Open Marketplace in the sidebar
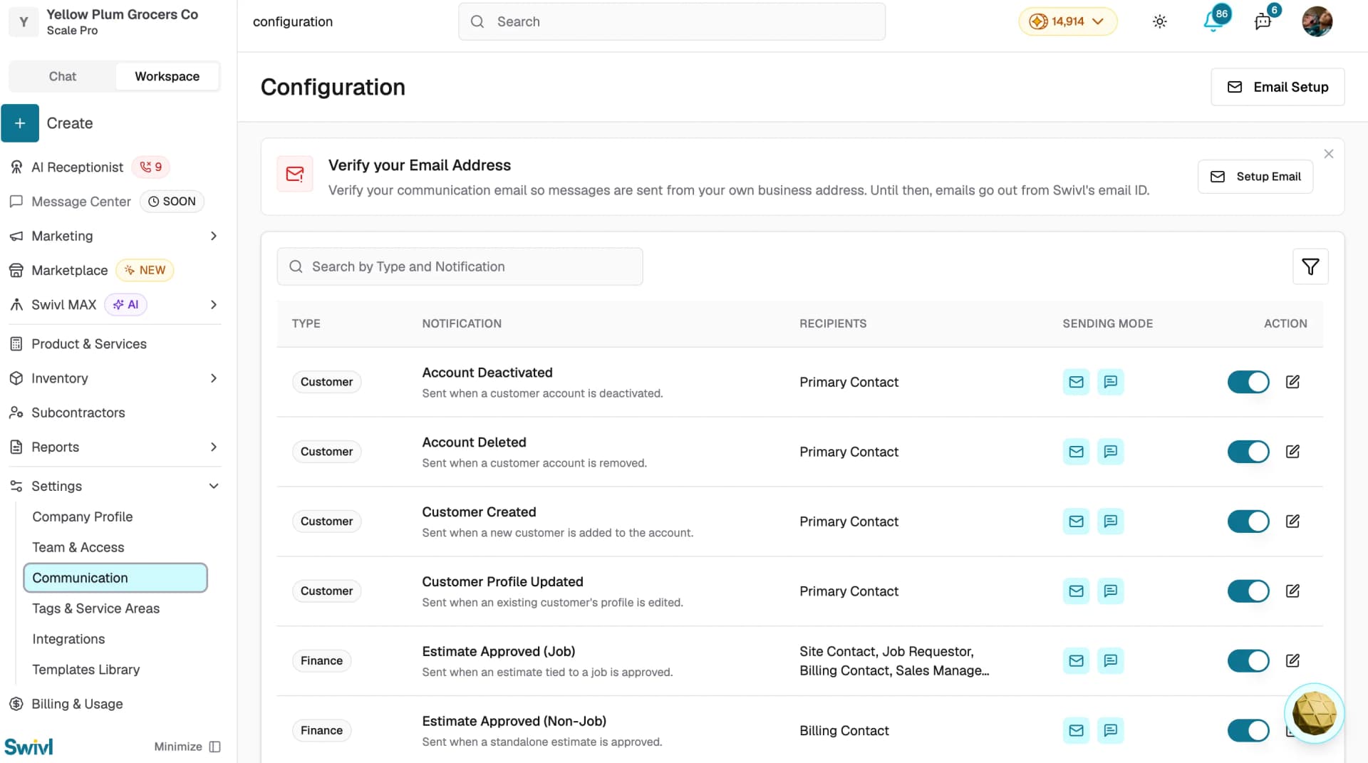 [70, 271]
